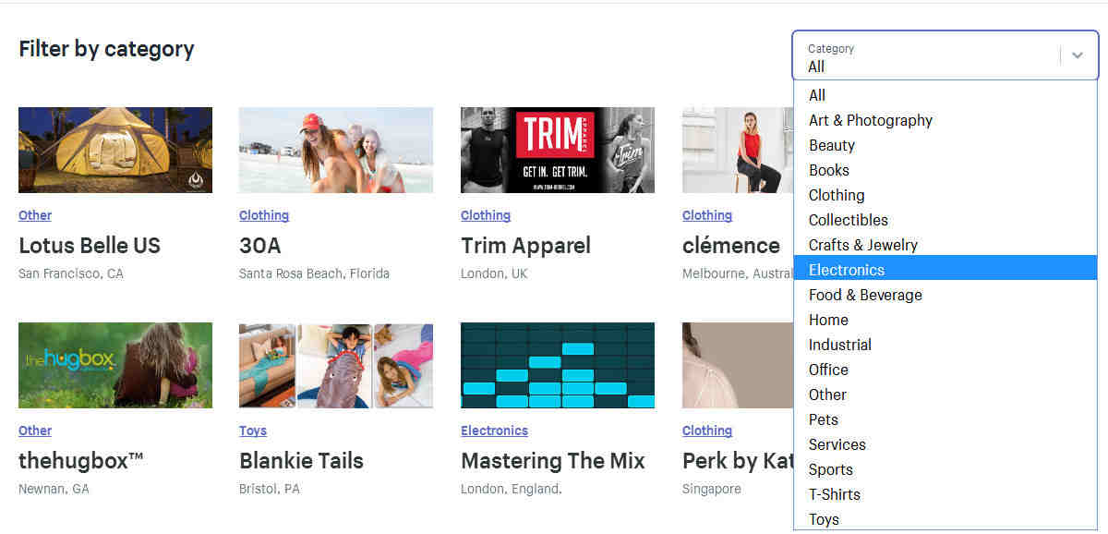The height and width of the screenshot is (534, 1108).
Task: Pick Crafts & Jewelry category
Action: point(945,245)
